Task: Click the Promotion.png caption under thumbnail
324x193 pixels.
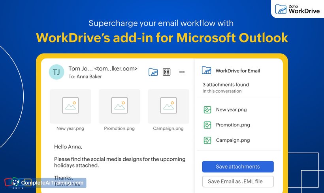Action: pos(119,128)
